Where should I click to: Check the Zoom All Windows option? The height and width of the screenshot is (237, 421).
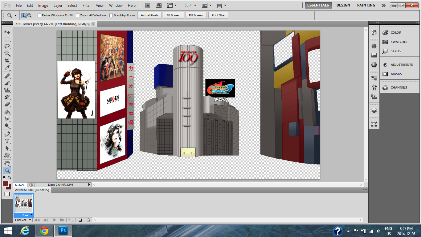[x=78, y=15]
